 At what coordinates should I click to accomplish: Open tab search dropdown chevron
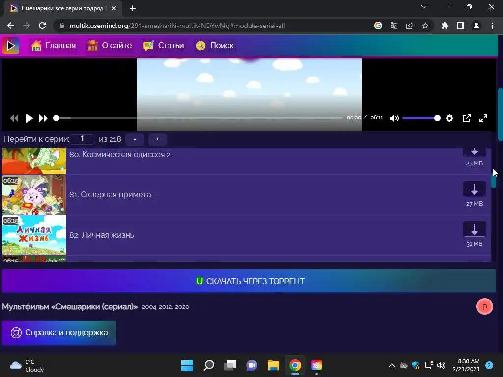point(424,7)
